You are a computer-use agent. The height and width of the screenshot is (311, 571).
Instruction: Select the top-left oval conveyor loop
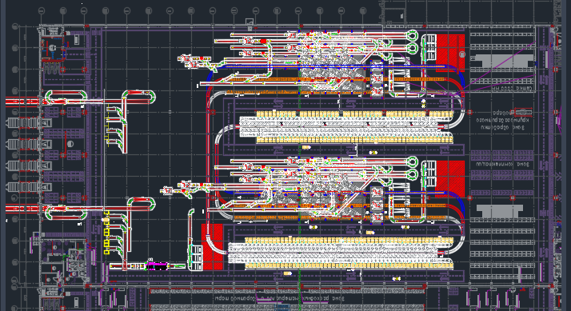click(x=66, y=98)
